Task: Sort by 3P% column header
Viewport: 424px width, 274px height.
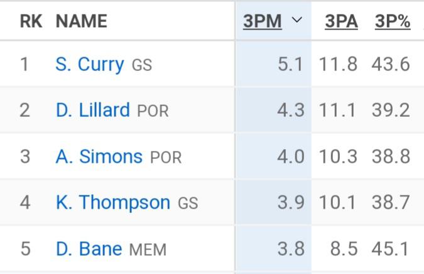Action: pos(393,21)
